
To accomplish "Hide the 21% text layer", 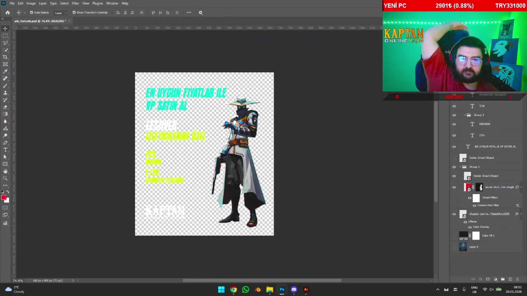I will [x=454, y=135].
